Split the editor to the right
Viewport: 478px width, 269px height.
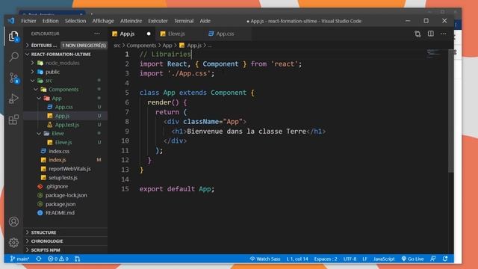431,34
